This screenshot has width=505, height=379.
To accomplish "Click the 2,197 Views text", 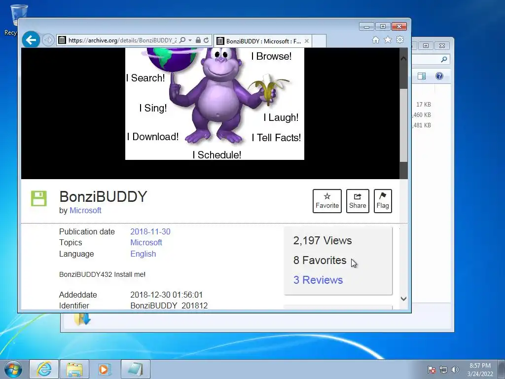I will point(323,241).
